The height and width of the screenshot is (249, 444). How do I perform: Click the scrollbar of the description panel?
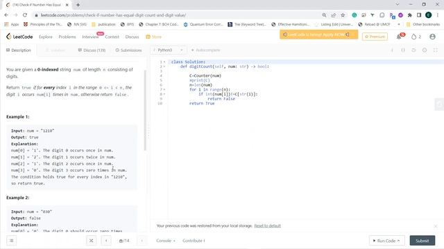point(145,110)
